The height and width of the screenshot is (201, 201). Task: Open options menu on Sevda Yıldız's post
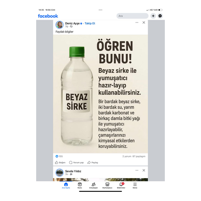[x=137, y=170]
